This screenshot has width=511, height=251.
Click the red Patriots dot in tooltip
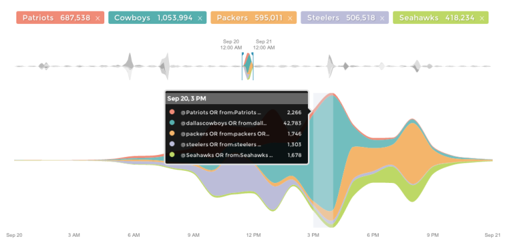[172, 112]
